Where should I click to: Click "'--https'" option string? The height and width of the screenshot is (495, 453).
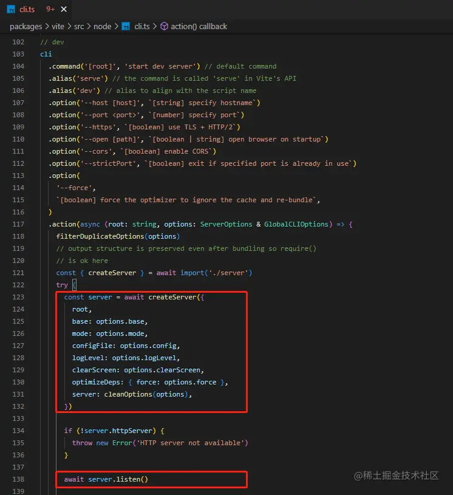click(98, 127)
